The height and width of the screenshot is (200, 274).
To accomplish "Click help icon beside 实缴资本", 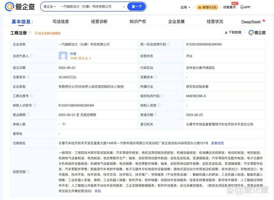I will pos(156,77).
